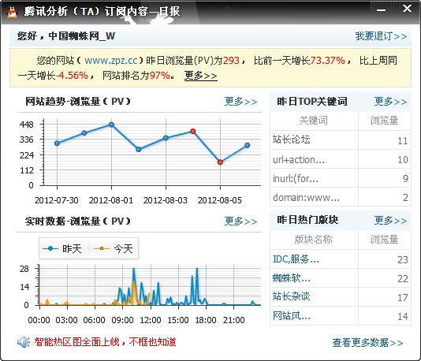421x361 pixels.
Task: Open the 网站风... forum section link
Action: [292, 315]
